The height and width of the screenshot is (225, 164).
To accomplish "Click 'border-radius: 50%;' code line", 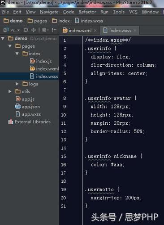I will click(x=117, y=131).
